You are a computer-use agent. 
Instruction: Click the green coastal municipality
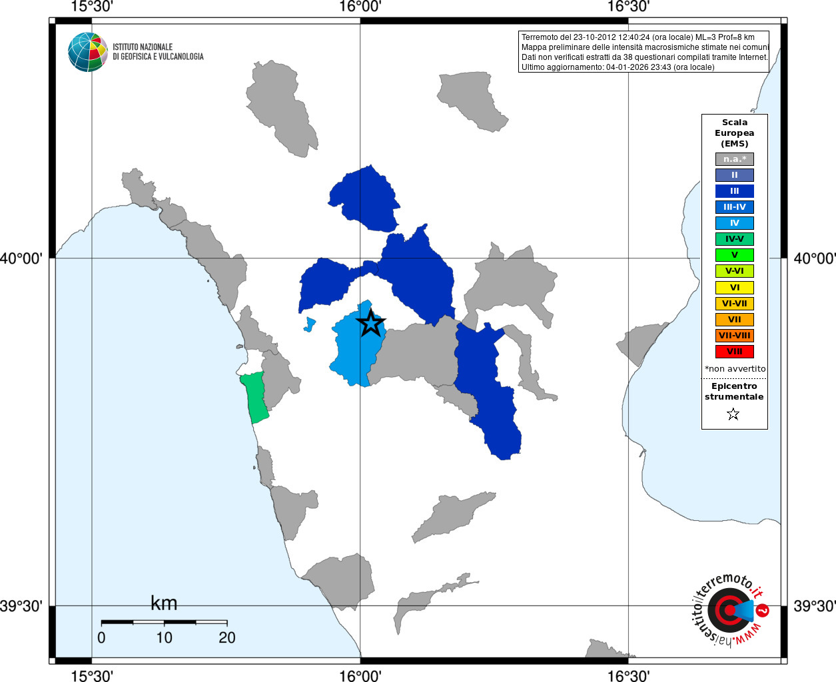[x=255, y=398]
